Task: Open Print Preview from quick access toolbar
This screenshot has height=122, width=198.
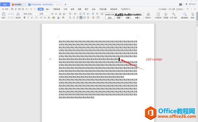Action: (x=23, y=9)
